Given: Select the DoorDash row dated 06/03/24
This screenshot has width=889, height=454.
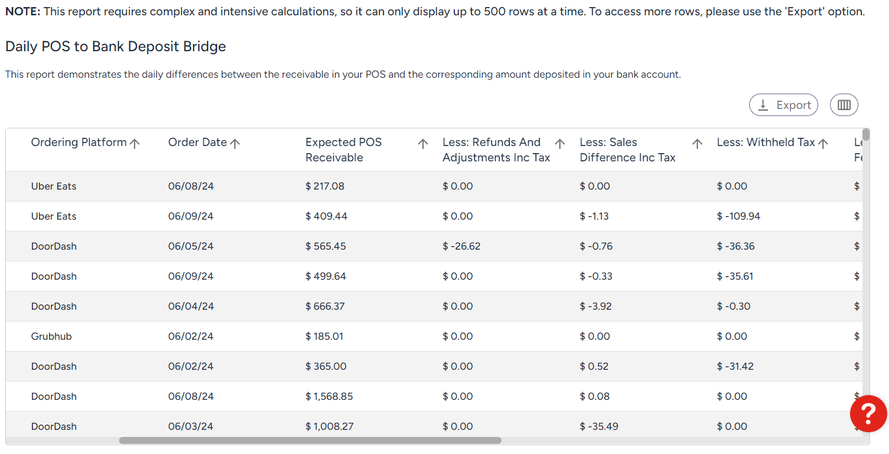Looking at the screenshot, I should pos(434,425).
